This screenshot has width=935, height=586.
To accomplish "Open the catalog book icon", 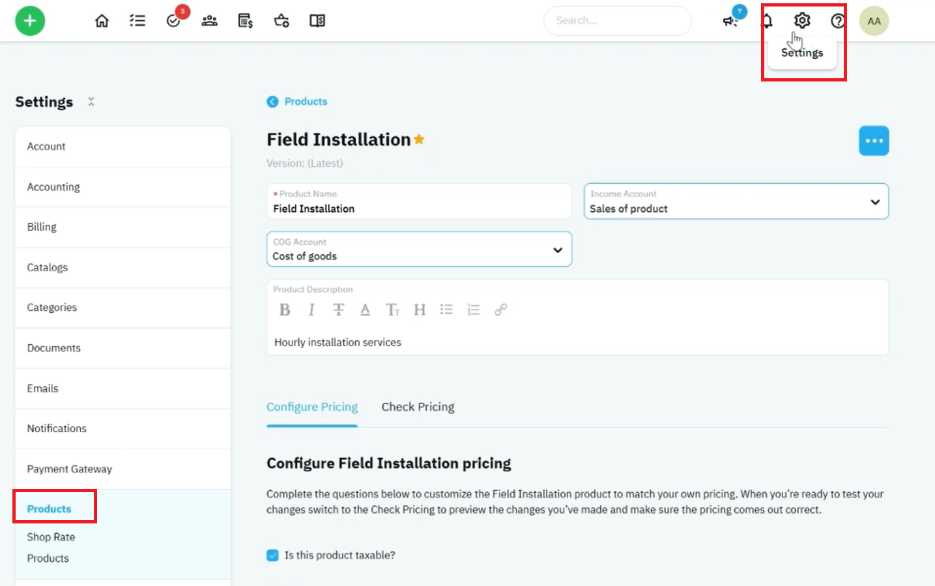I will 317,21.
